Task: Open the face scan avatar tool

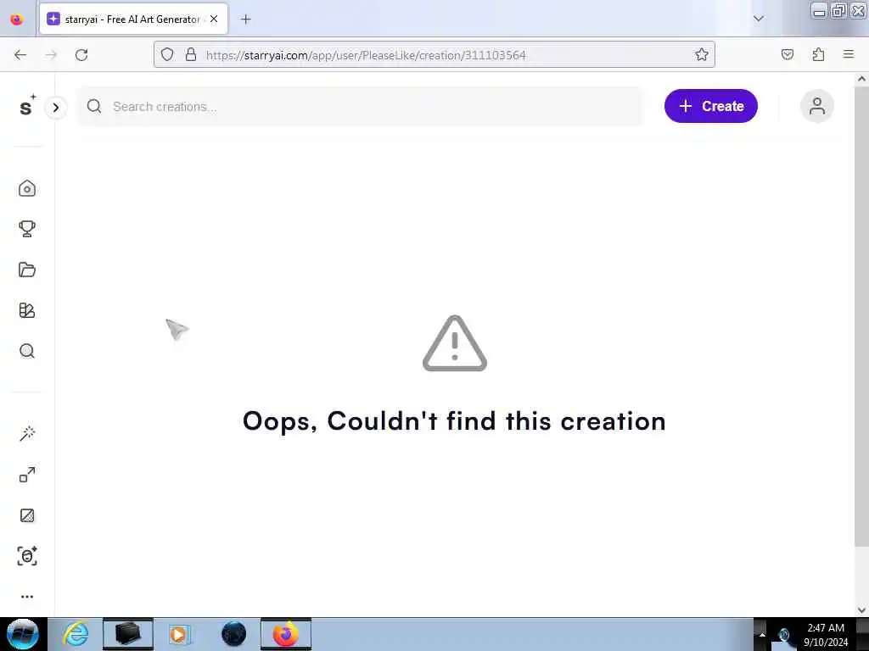Action: 27,556
